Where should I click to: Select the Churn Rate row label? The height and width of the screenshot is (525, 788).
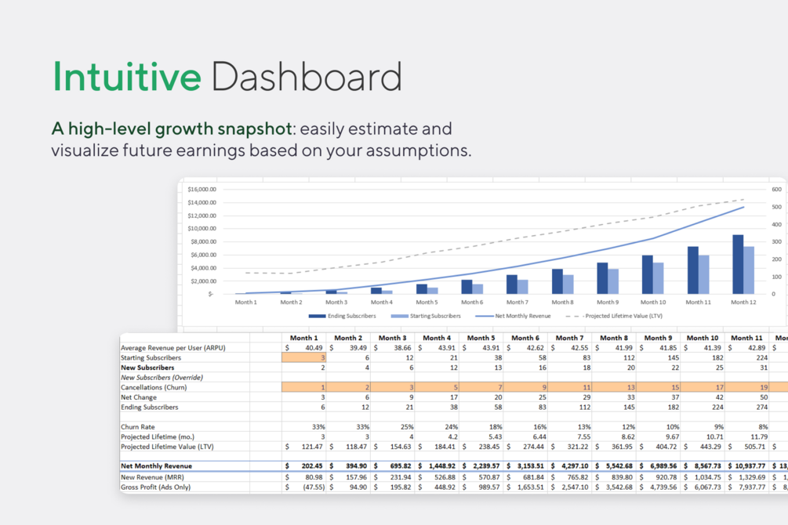coord(138,427)
